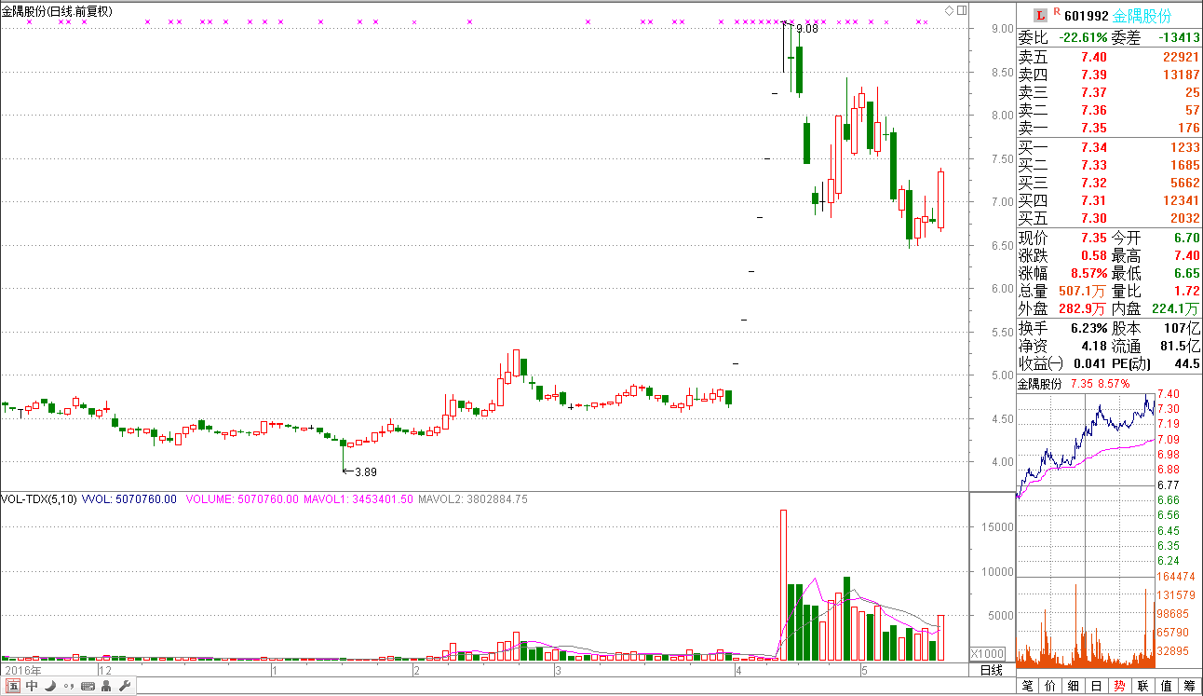Select the 卖五 ask row at 7.40
The width and height of the screenshot is (1203, 696).
[1109, 57]
